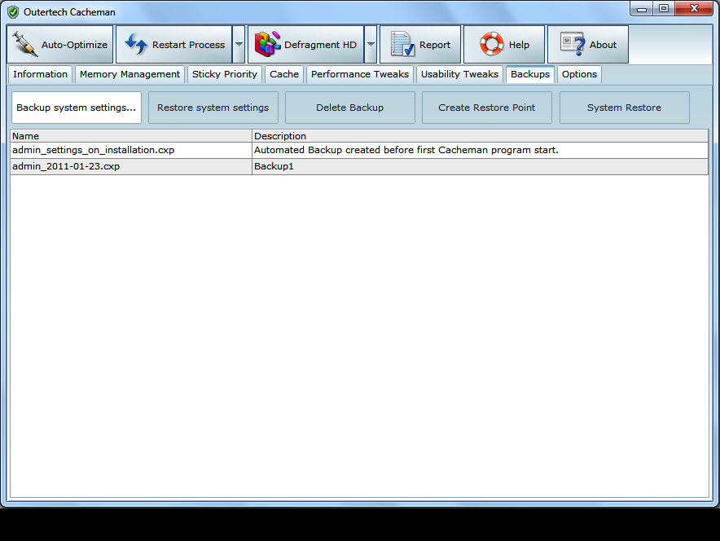The width and height of the screenshot is (720, 541).
Task: Click the Restart Process arrows icon
Action: point(136,44)
